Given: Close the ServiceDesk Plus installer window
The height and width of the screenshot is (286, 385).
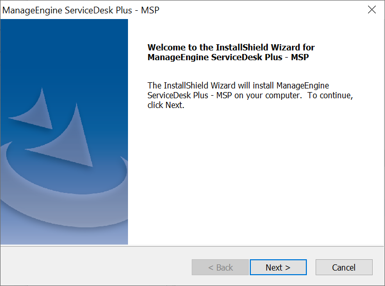Looking at the screenshot, I should pyautogui.click(x=372, y=10).
